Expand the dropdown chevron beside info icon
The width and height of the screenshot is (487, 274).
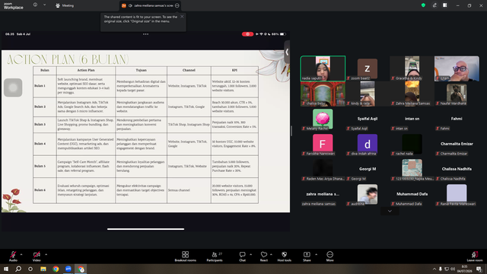click(x=44, y=5)
